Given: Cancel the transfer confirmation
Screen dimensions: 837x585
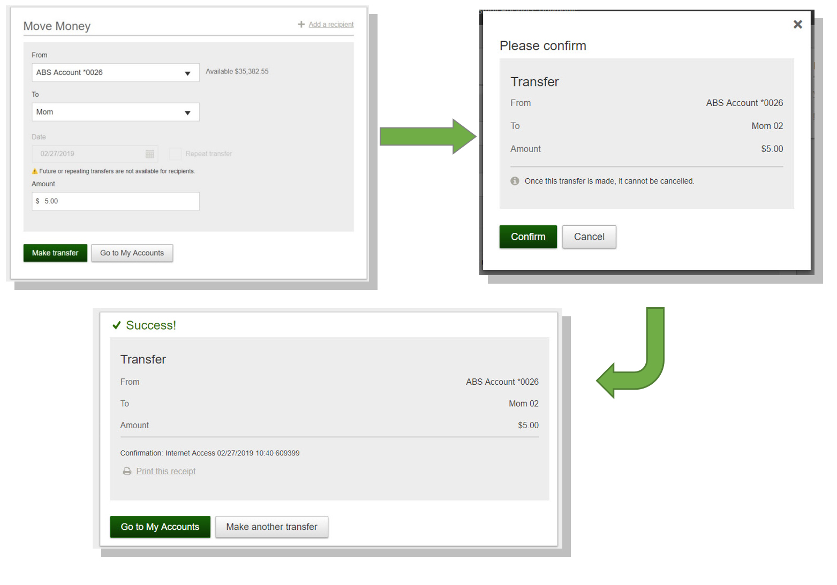Looking at the screenshot, I should click(x=589, y=237).
